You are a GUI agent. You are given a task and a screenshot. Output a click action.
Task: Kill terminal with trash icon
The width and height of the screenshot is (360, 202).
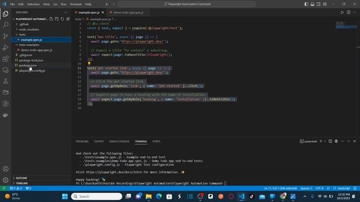pyautogui.click(x=336, y=141)
